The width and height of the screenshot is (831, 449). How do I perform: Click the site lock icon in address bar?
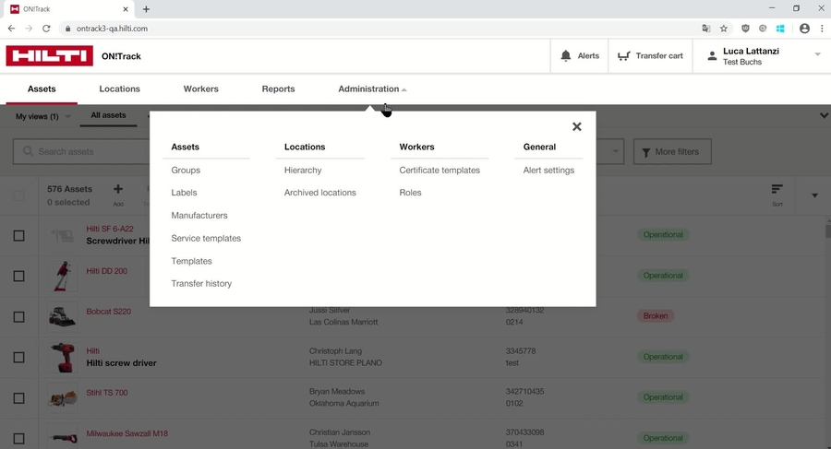click(67, 29)
